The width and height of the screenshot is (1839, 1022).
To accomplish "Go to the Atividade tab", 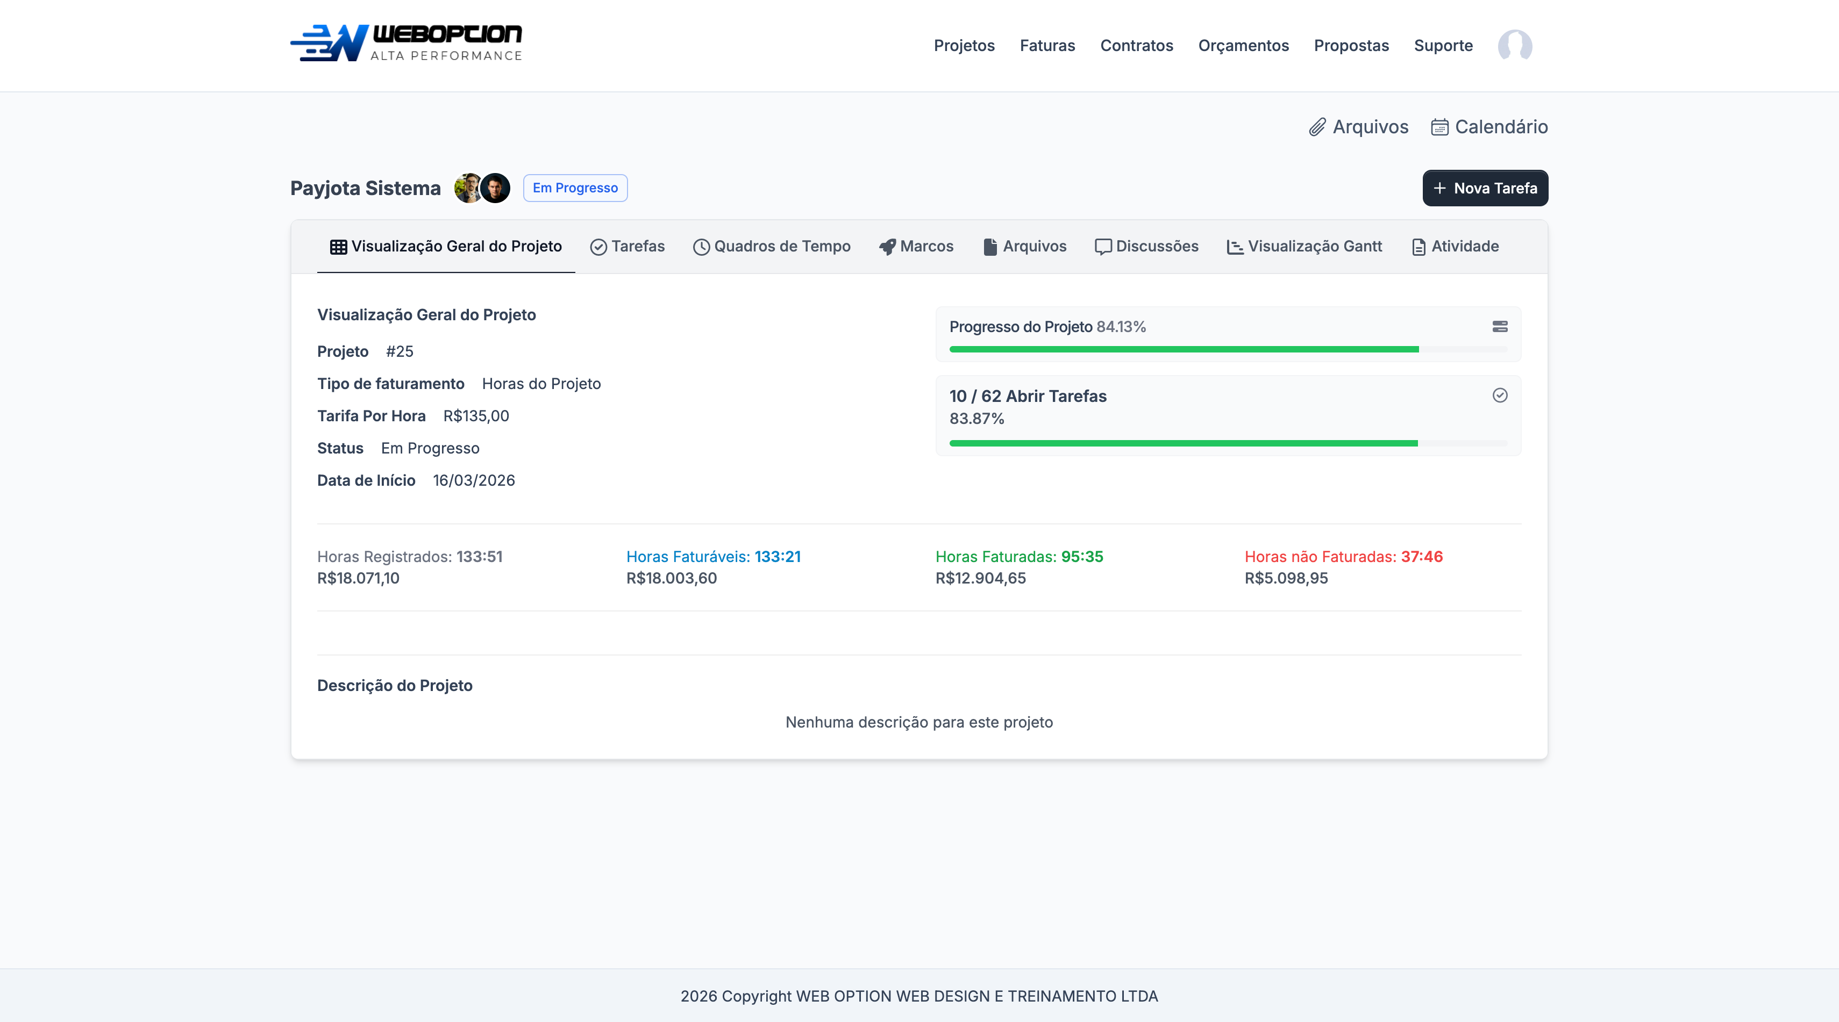I will coord(1455,246).
